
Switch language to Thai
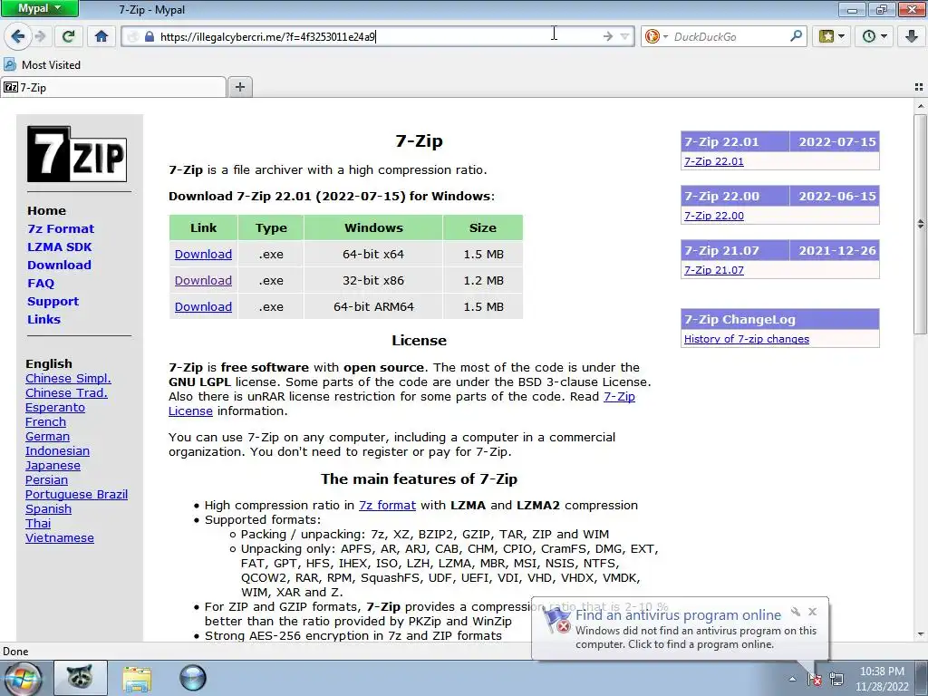coord(38,524)
